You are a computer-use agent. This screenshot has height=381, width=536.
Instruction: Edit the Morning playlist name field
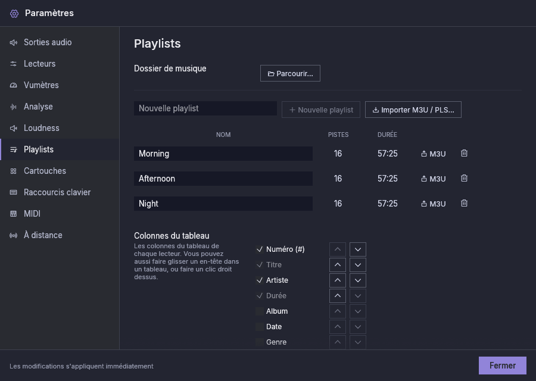[223, 154]
